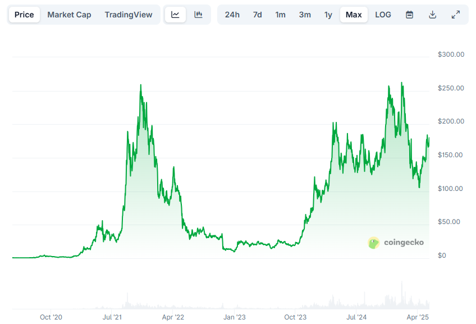This screenshot has width=476, height=324.
Task: Set the range to 1m
Action: (280, 15)
